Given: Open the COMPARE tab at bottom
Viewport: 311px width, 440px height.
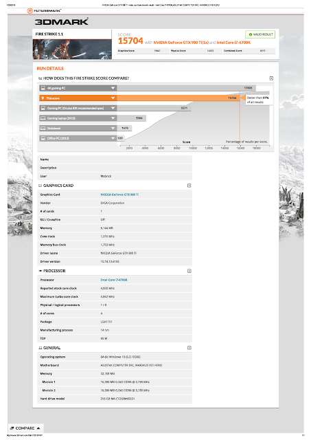Looking at the screenshot, I should [25, 428].
